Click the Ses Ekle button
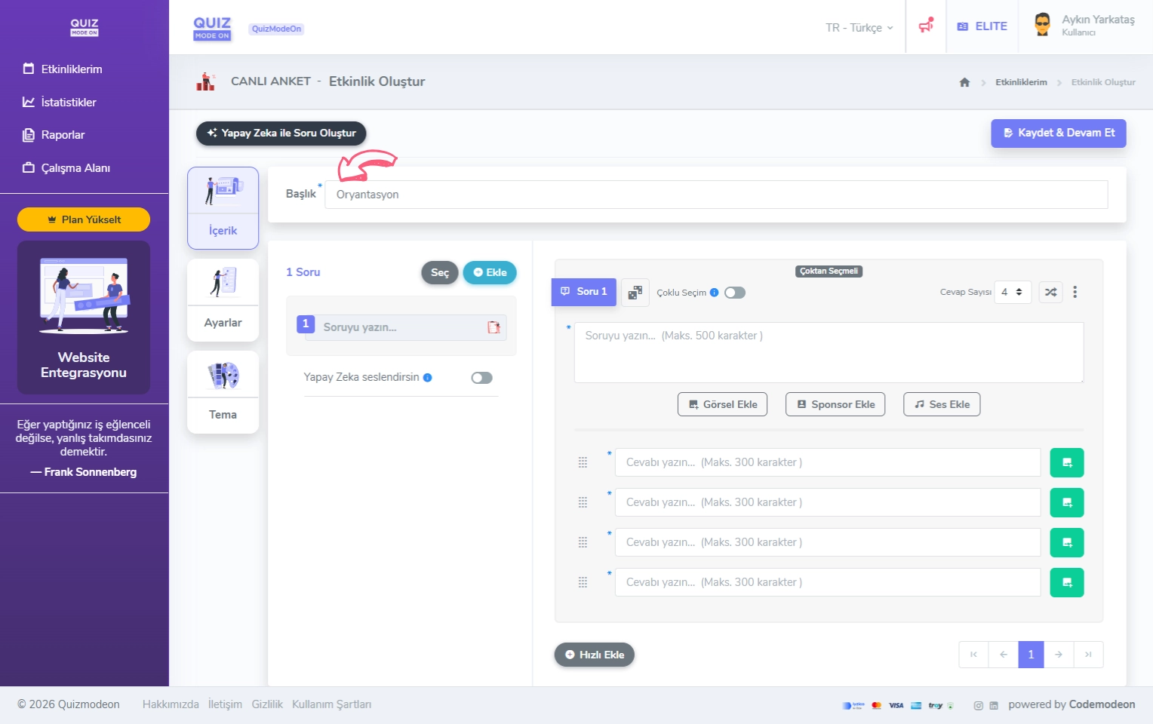Image resolution: width=1153 pixels, height=724 pixels. coord(942,404)
